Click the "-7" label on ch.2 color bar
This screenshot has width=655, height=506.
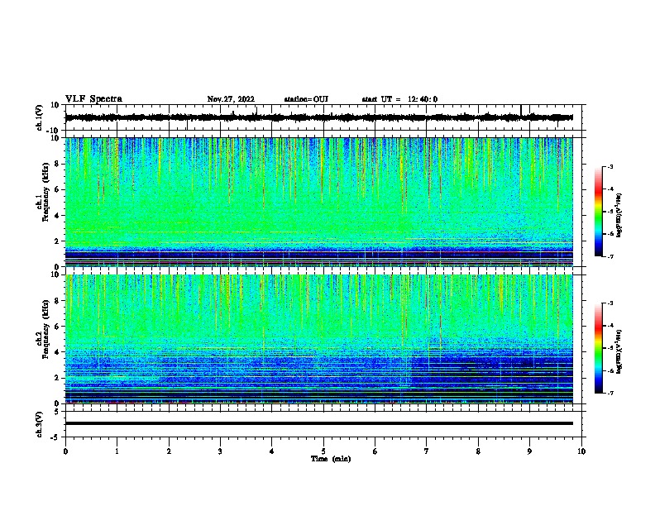610,393
